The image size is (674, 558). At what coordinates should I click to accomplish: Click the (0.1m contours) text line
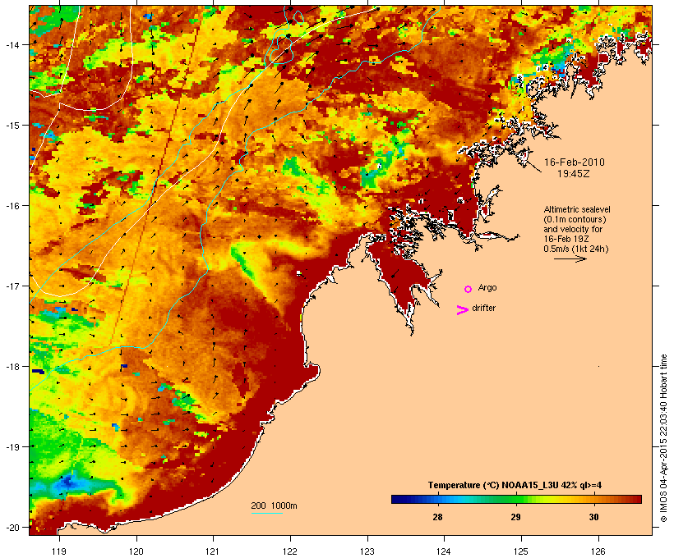point(575,219)
